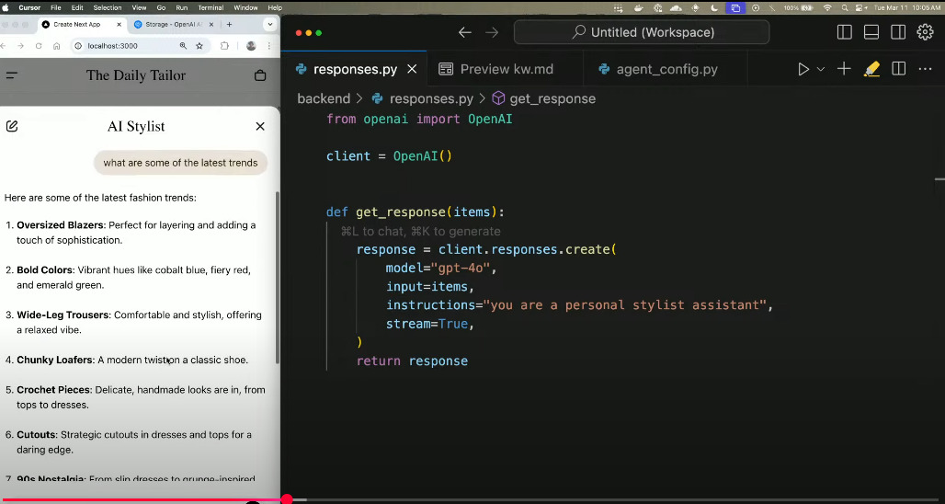Click the Docker whale menu bar icon
Image resolution: width=945 pixels, height=504 pixels.
639,8
